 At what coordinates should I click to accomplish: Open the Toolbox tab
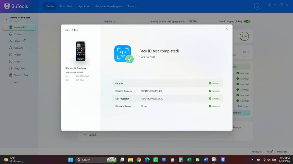pos(132,6)
